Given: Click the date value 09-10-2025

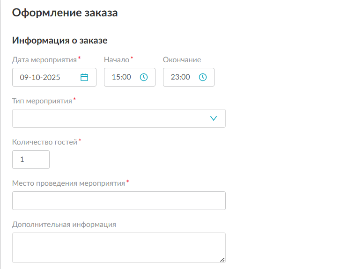Looking at the screenshot, I should click(40, 78).
